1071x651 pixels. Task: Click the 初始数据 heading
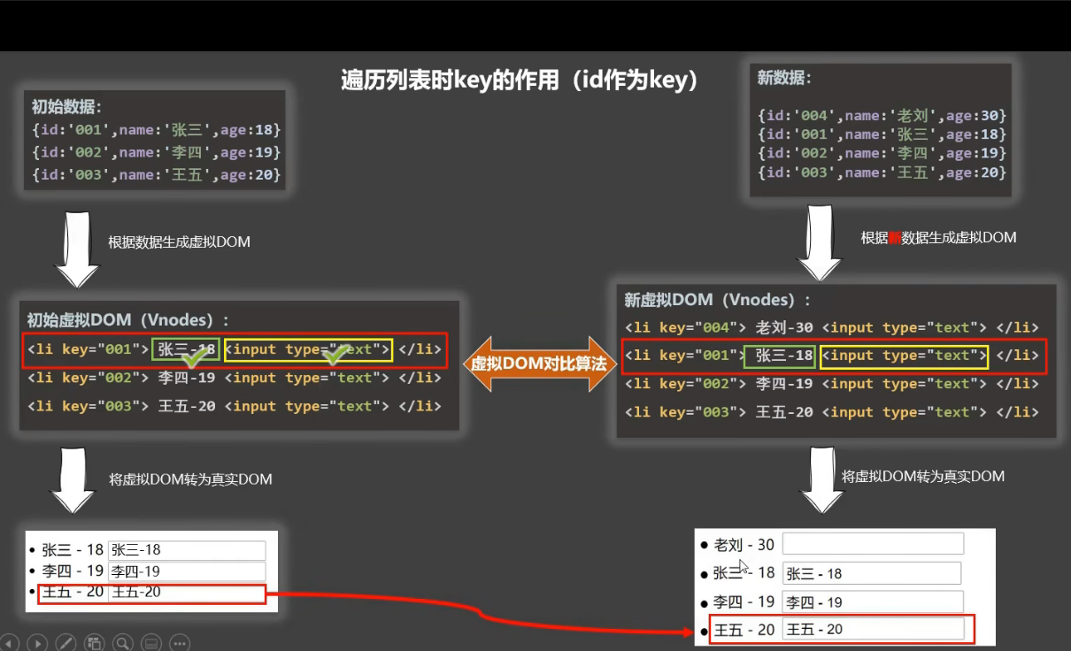pyautogui.click(x=66, y=107)
